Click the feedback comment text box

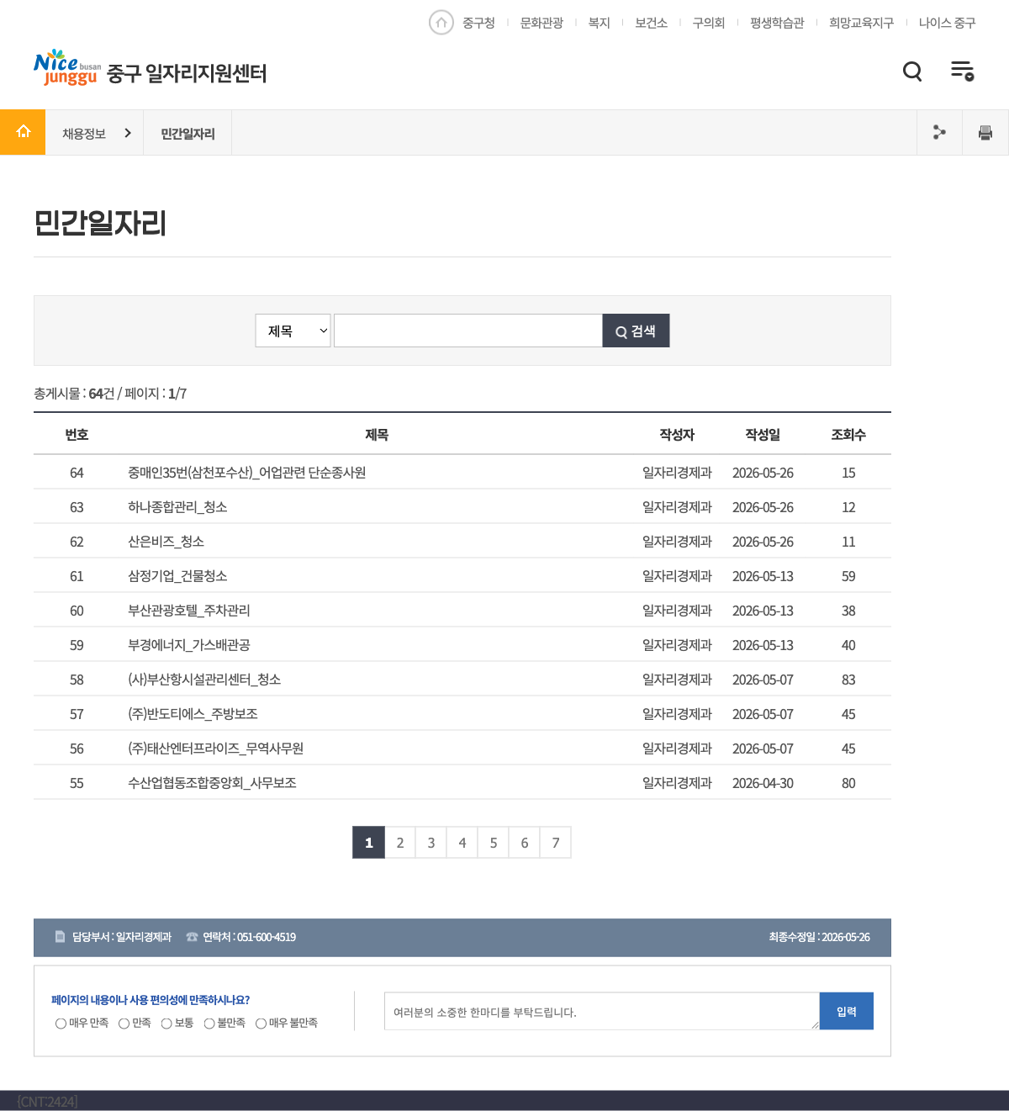tap(602, 1011)
